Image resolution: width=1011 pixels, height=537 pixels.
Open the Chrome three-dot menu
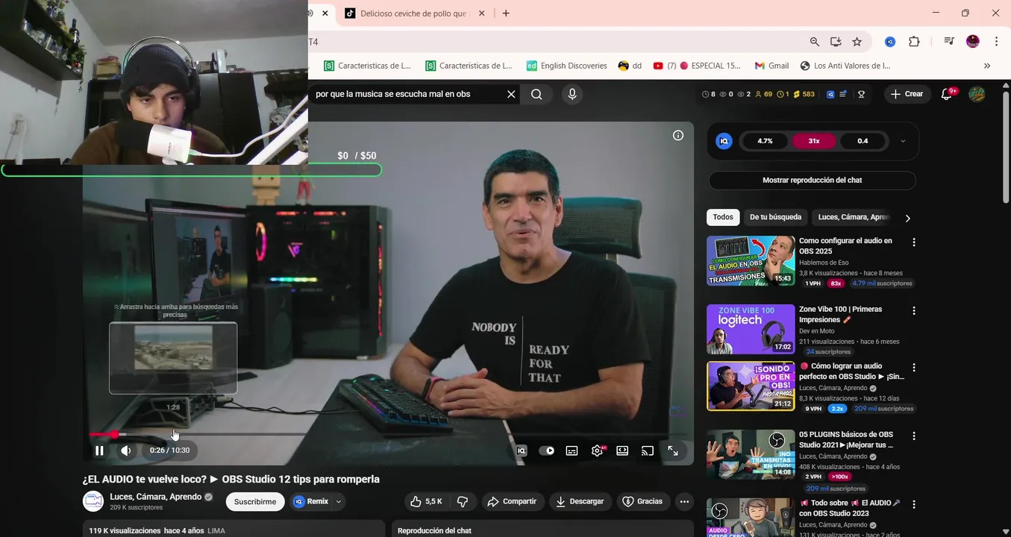(996, 42)
